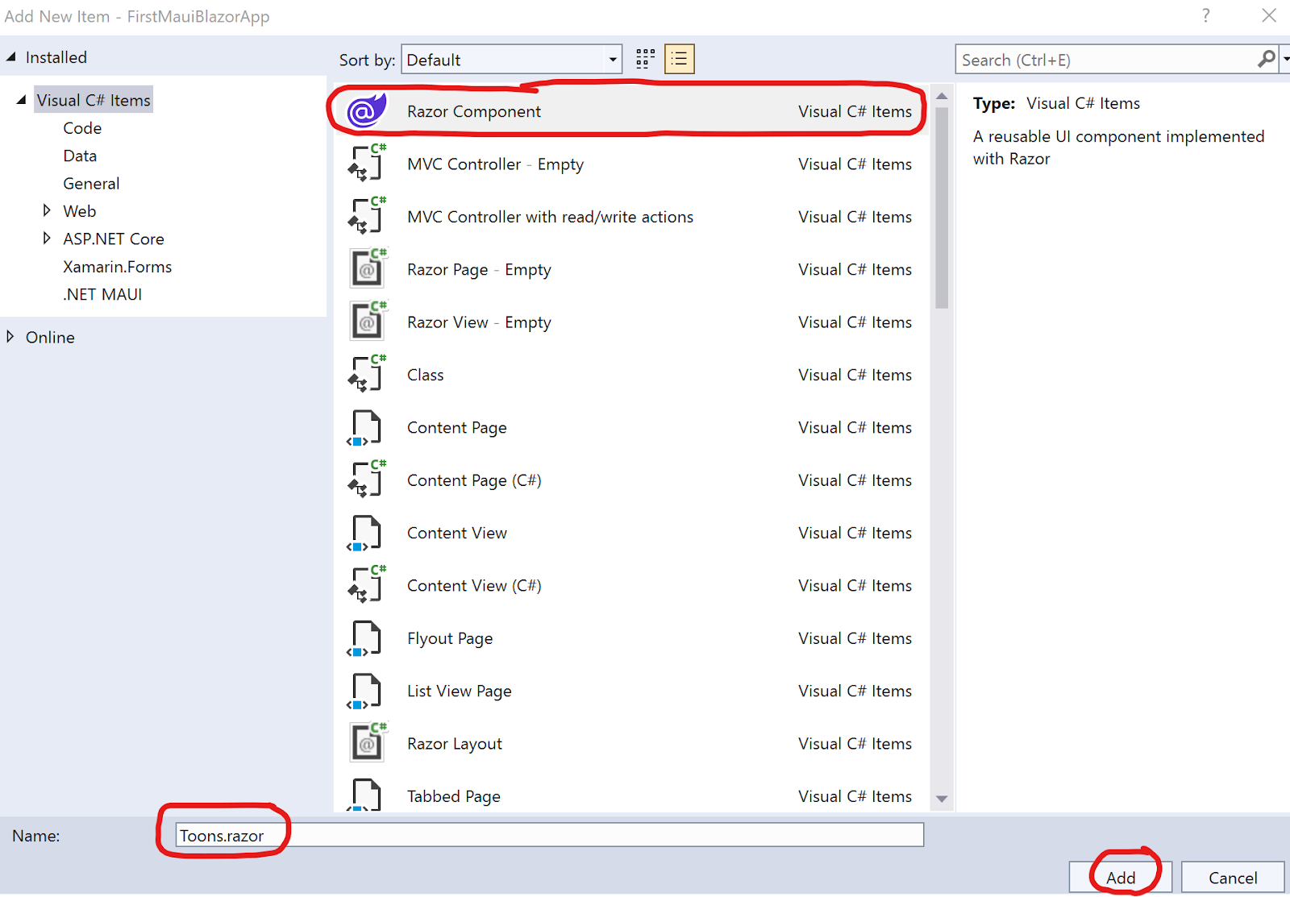Click the template list scrollbar thumb
This screenshot has width=1290, height=897.
pyautogui.click(x=942, y=208)
